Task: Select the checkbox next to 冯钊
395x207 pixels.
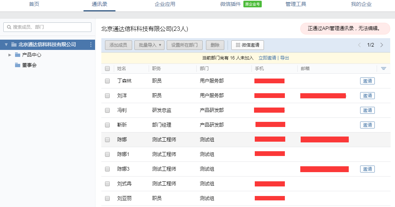Action: (x=107, y=110)
